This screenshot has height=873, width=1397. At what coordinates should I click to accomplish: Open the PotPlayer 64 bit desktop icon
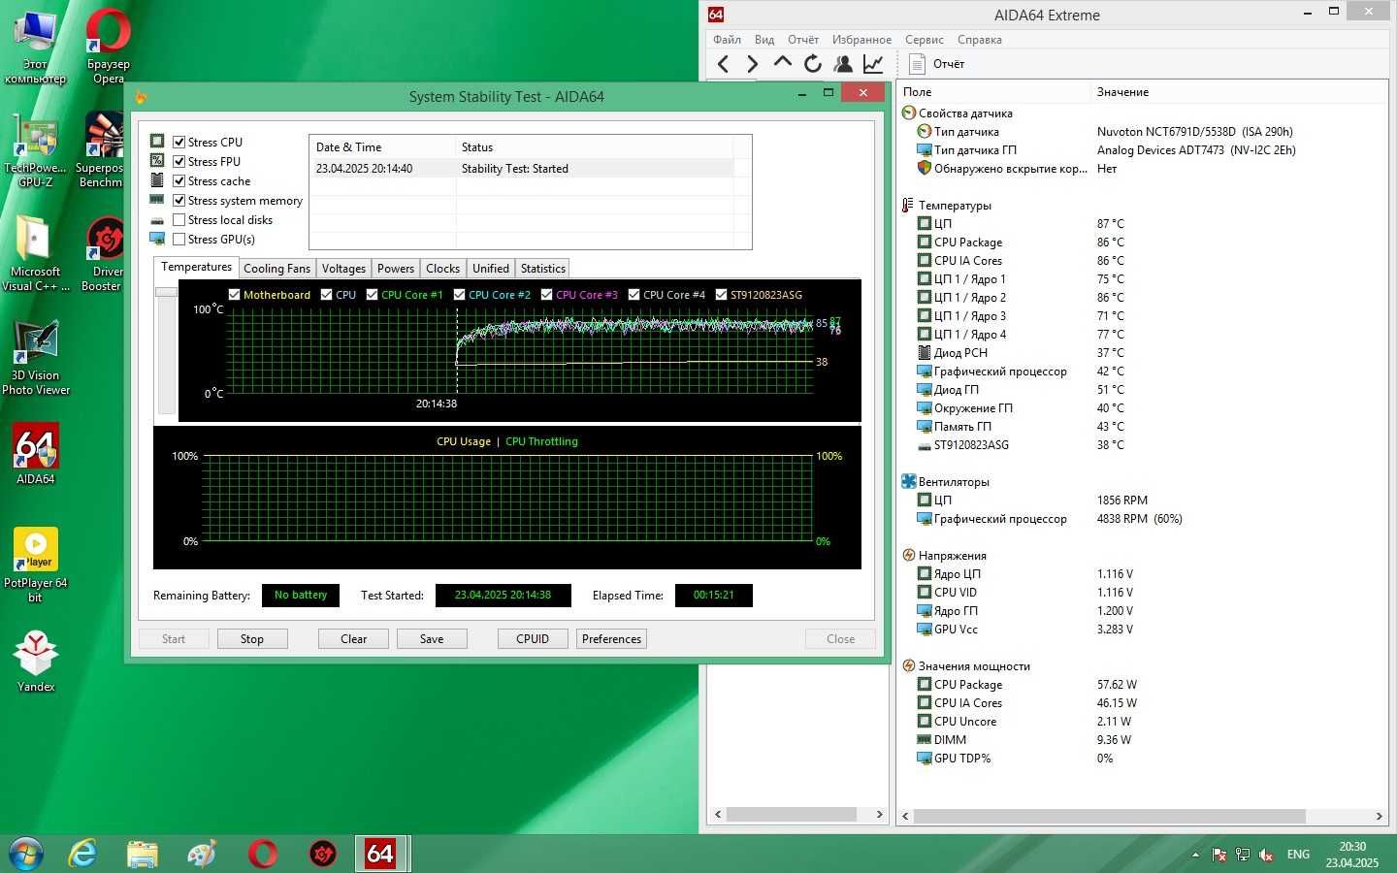tap(36, 565)
